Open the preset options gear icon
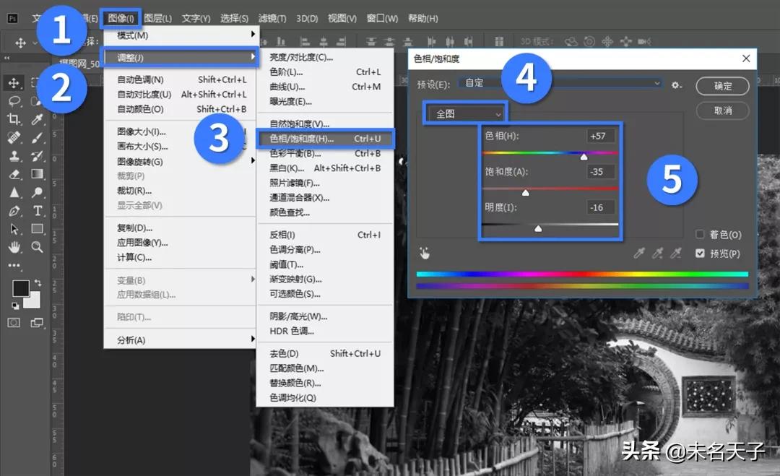This screenshot has height=476, width=780. pos(676,85)
